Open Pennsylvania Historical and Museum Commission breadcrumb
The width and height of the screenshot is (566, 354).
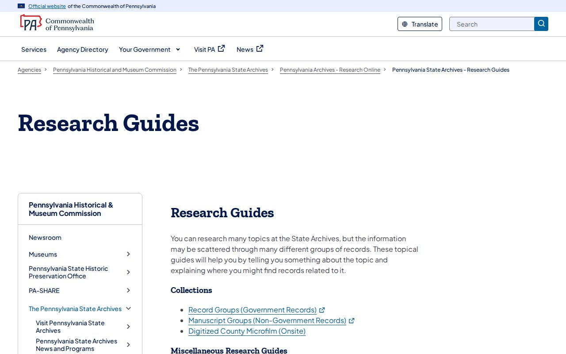pyautogui.click(x=115, y=70)
